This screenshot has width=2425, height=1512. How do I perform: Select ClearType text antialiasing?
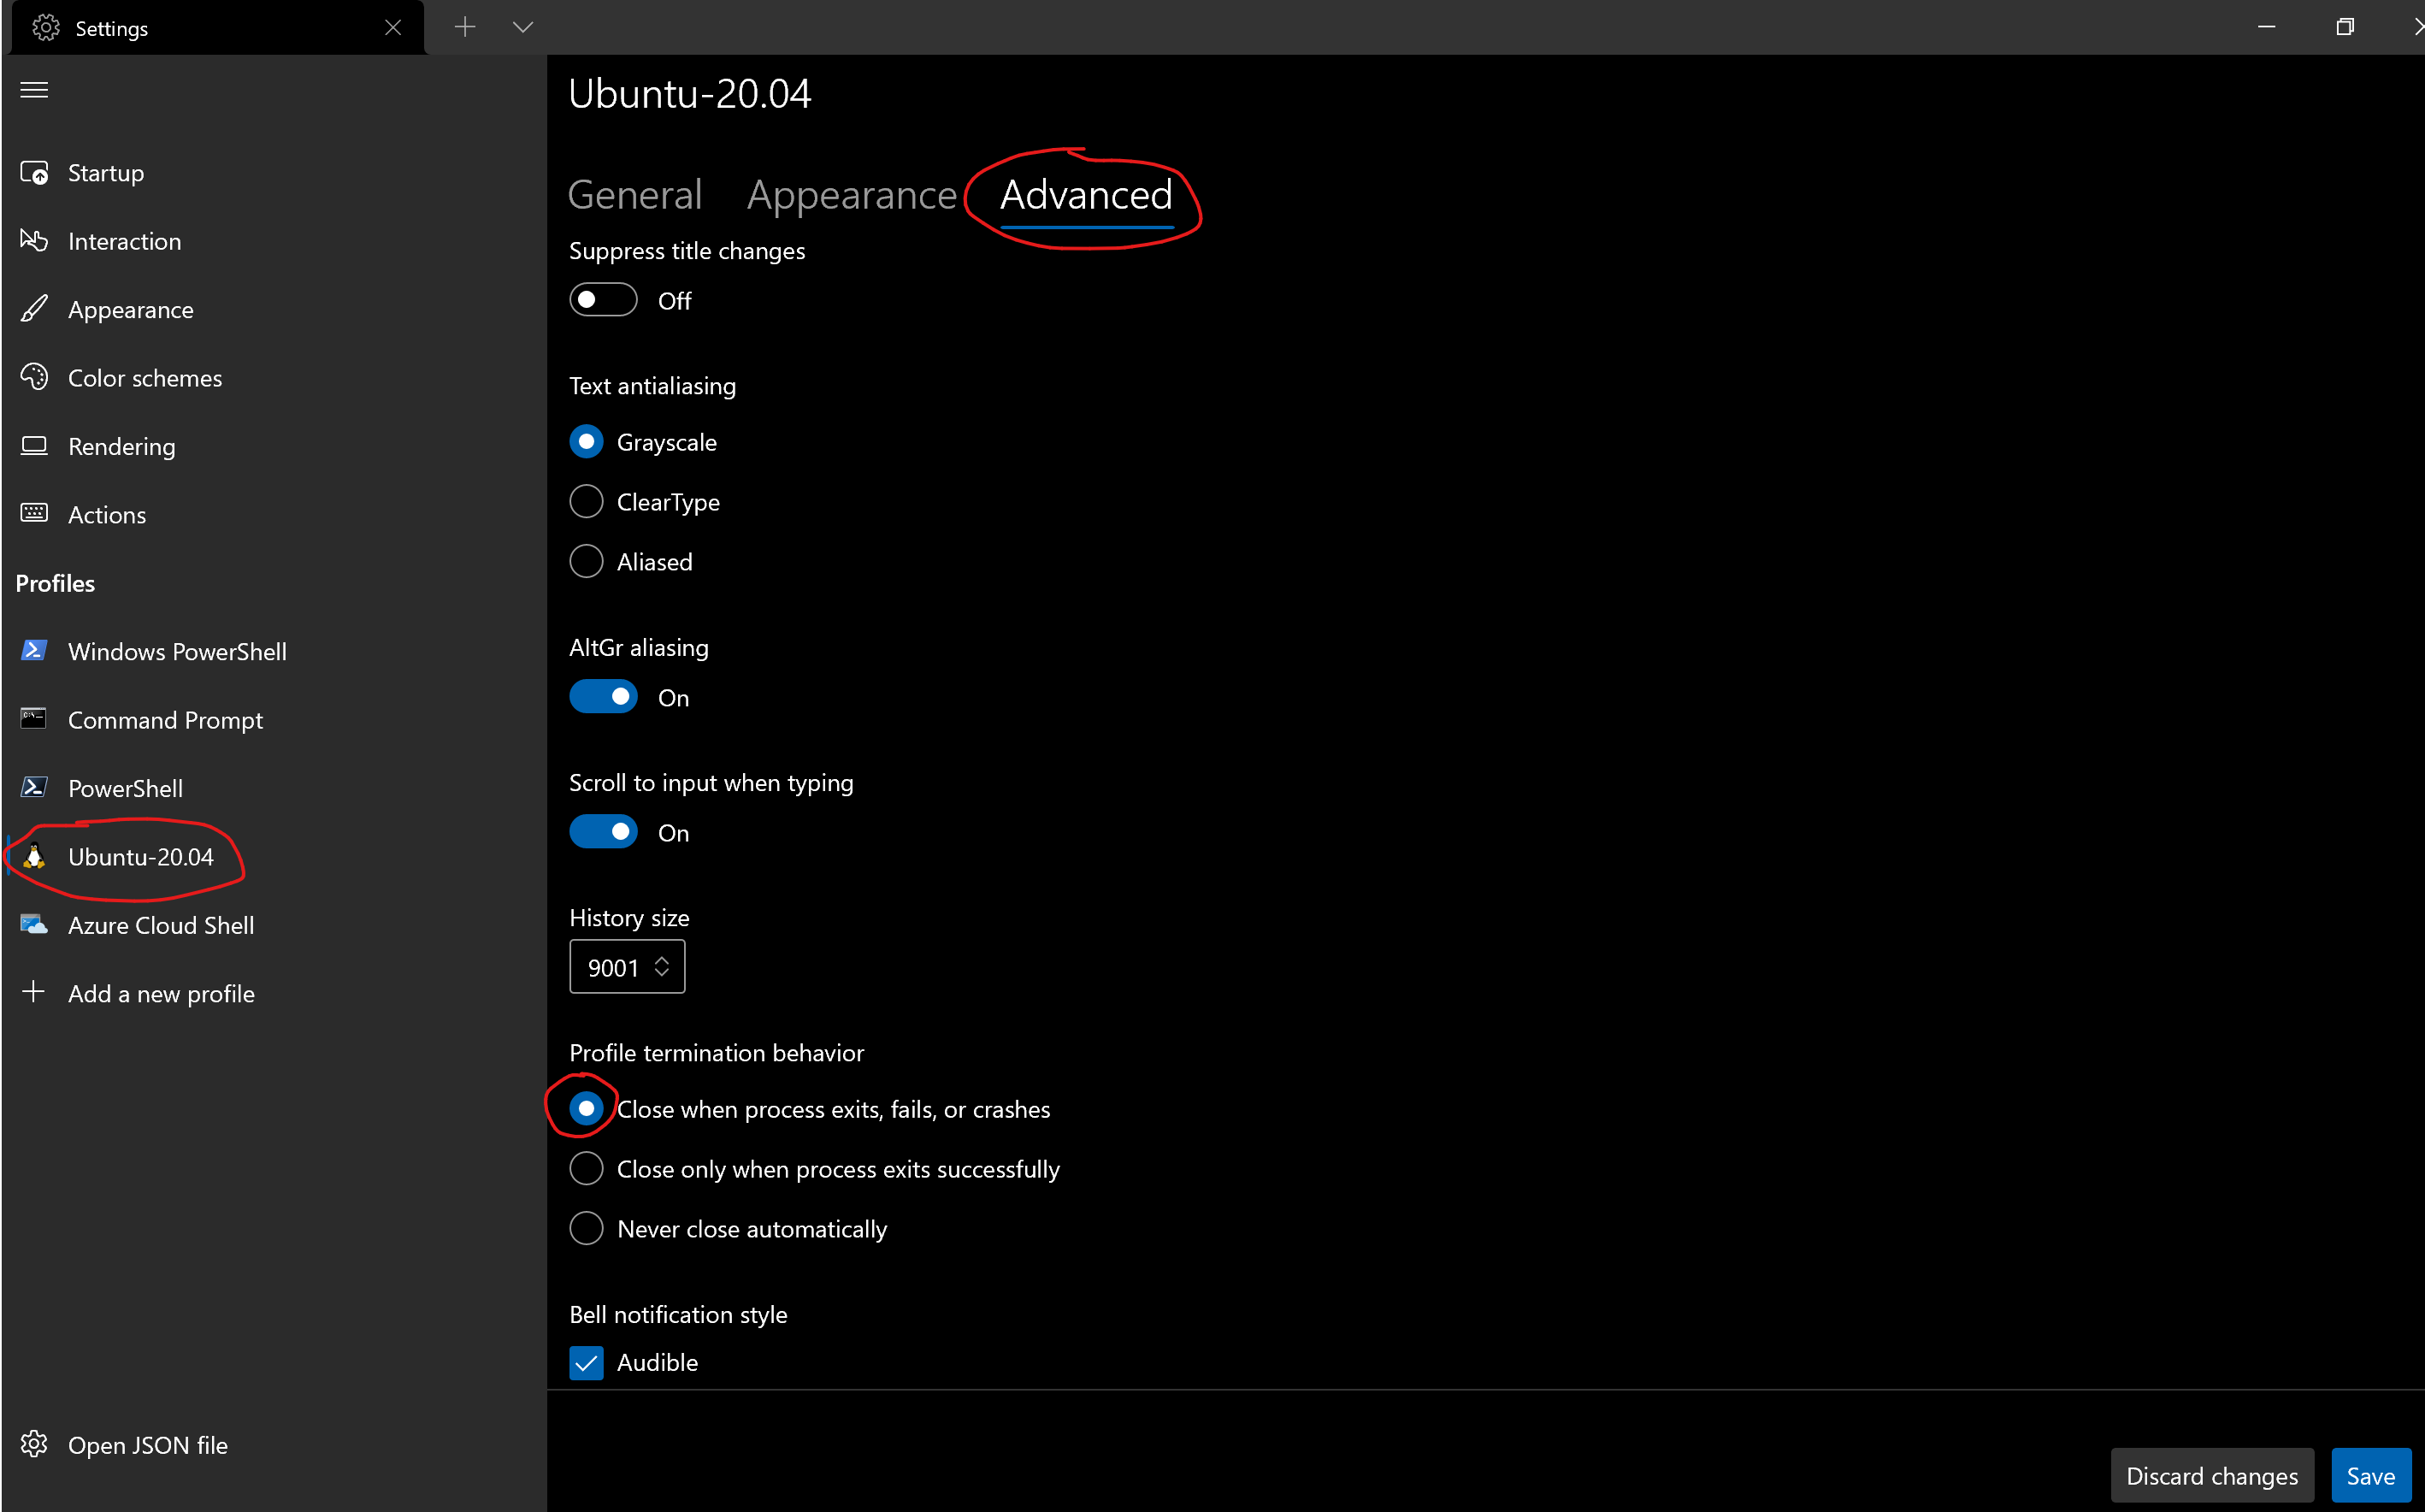click(586, 502)
